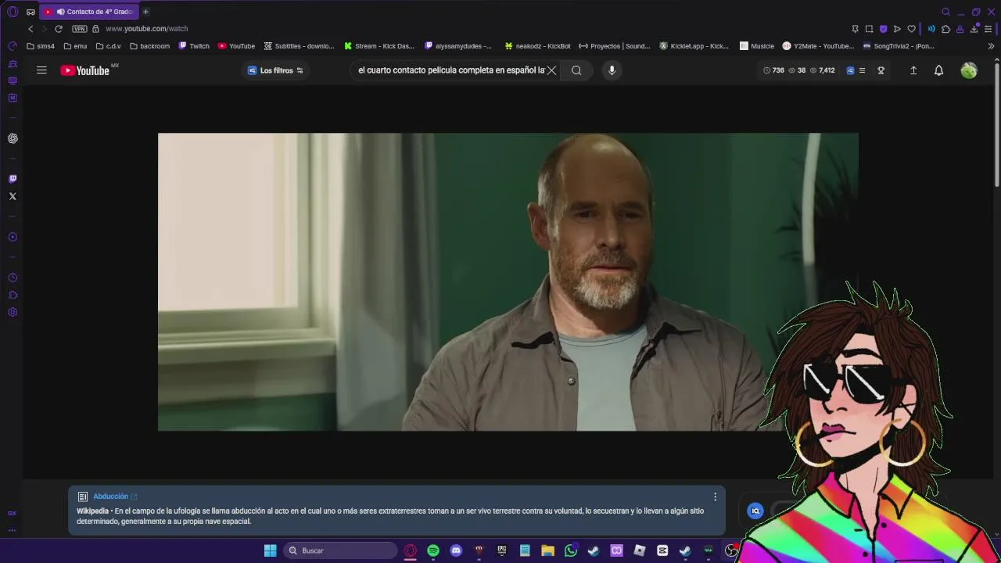Take a snapshot with capture icon
Viewport: 1001px width, 563px height.
pyautogui.click(x=869, y=29)
